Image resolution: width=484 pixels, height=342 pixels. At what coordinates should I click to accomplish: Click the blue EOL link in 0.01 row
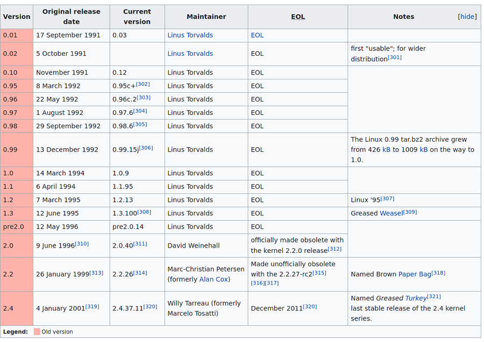coord(257,35)
